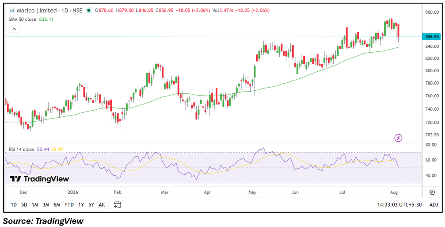Click the L846.85 low price value

click(145, 11)
